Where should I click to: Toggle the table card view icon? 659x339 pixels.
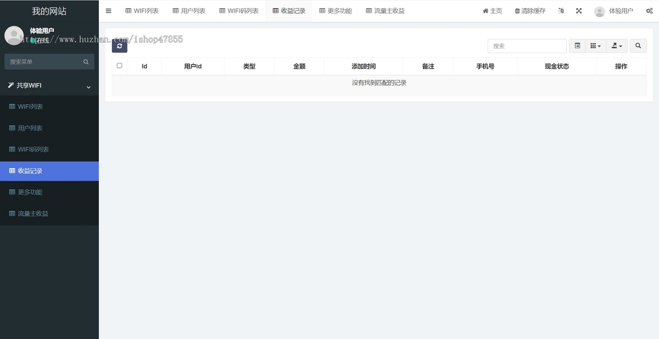[x=577, y=46]
